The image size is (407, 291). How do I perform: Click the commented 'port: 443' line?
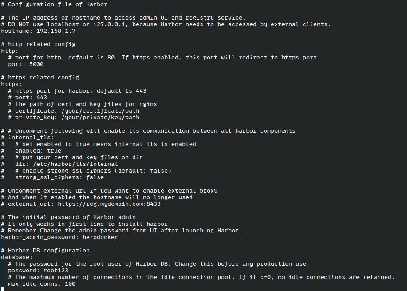click(x=31, y=98)
